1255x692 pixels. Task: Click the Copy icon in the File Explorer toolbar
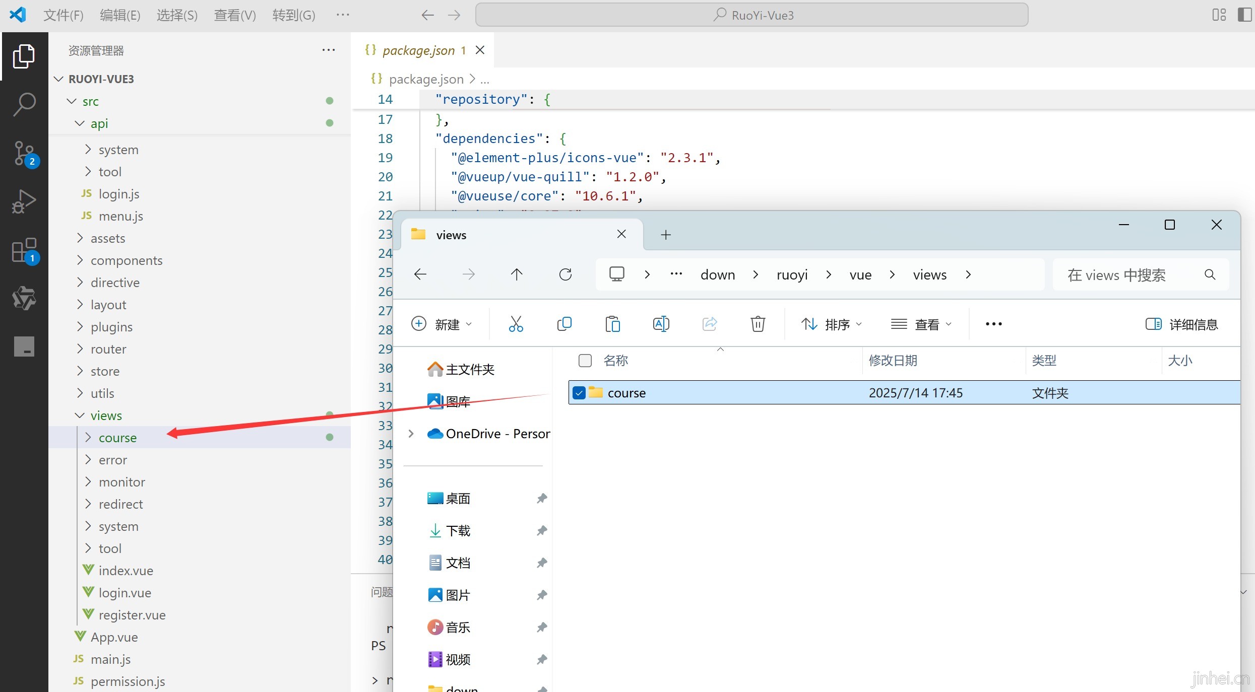564,324
